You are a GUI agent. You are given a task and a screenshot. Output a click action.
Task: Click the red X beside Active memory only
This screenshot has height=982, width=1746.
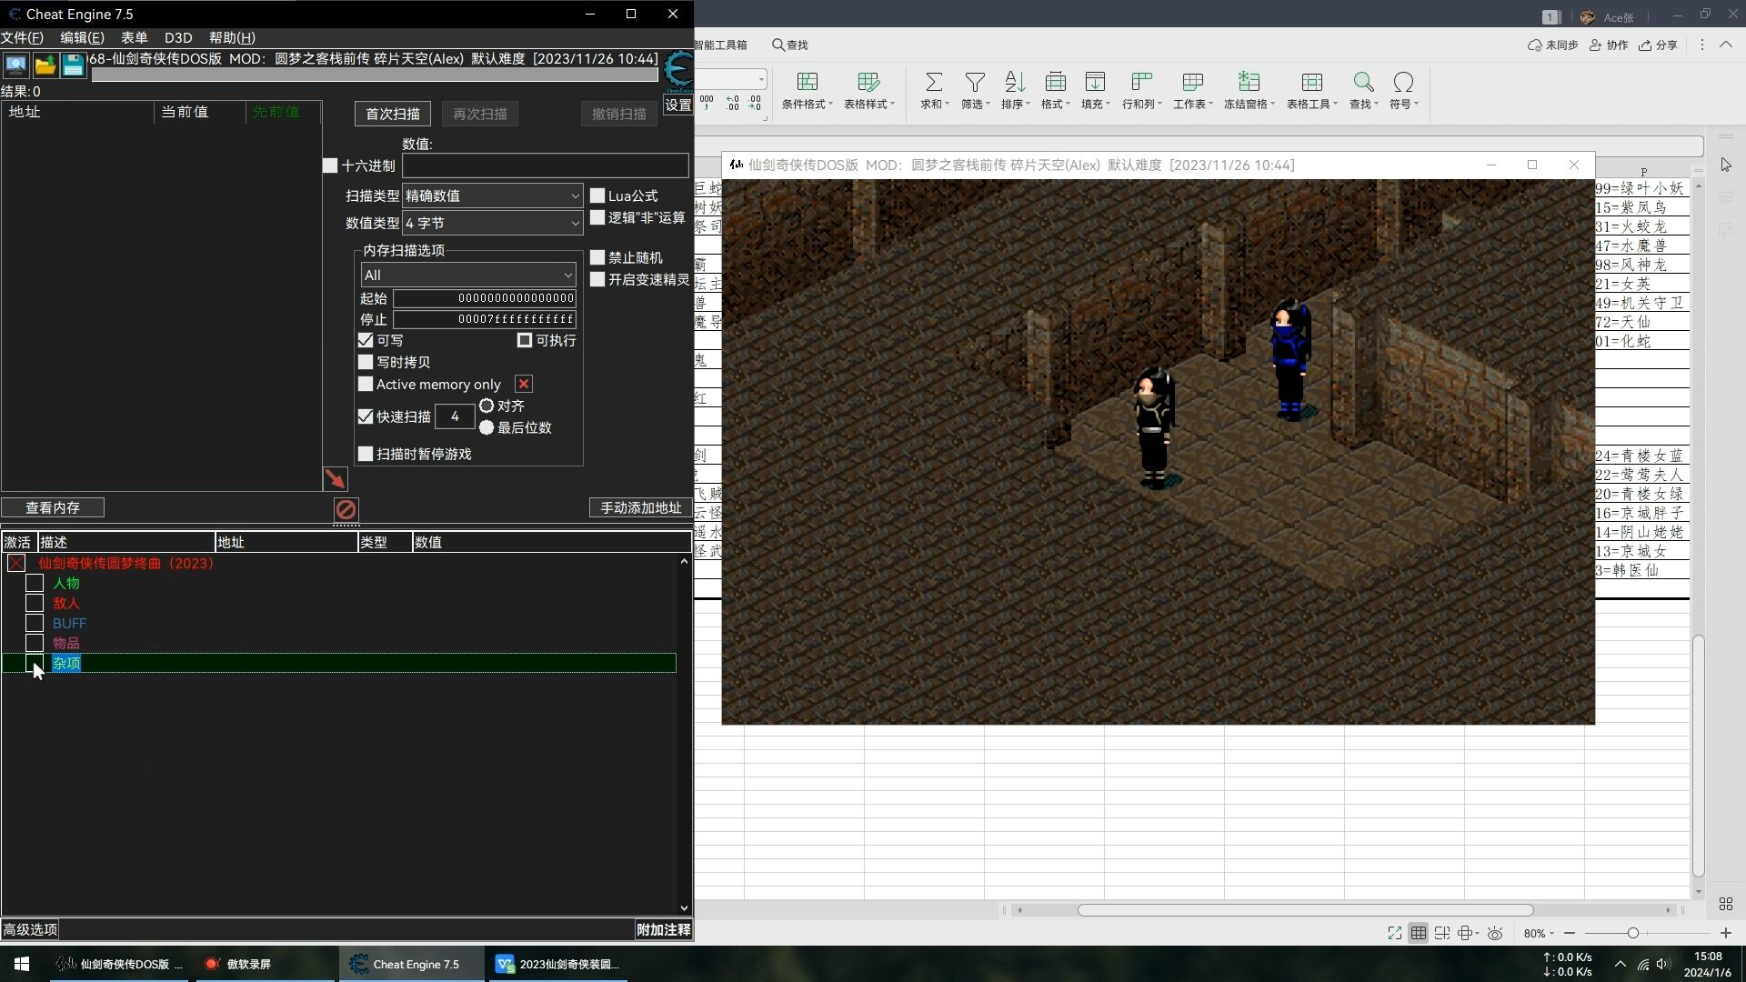tap(524, 385)
